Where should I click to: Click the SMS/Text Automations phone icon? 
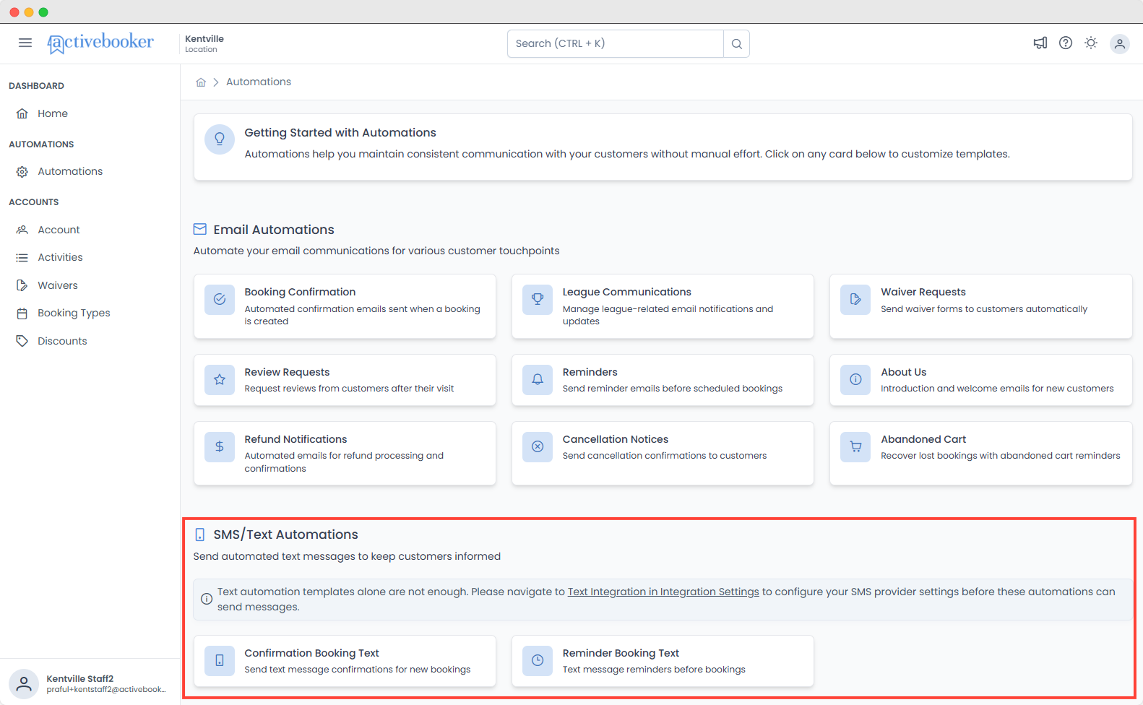tap(200, 535)
